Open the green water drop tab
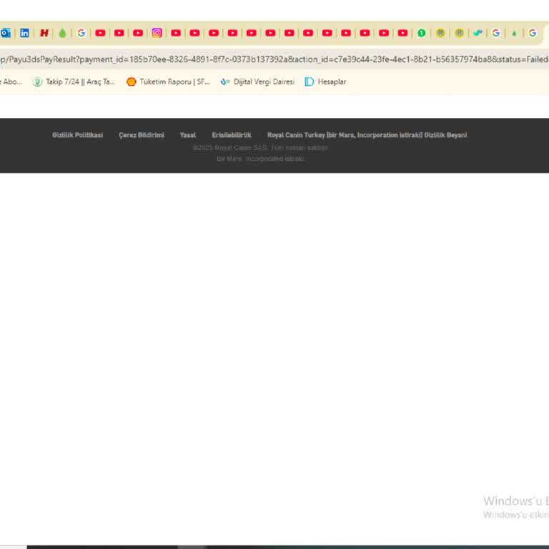Screen dimensions: 549x549 click(62, 34)
